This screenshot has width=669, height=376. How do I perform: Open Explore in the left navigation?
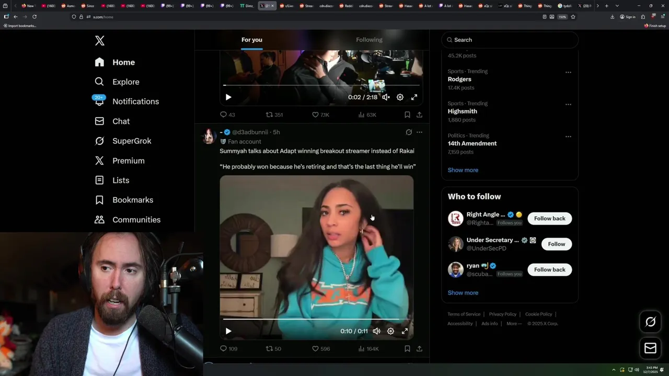117,82
